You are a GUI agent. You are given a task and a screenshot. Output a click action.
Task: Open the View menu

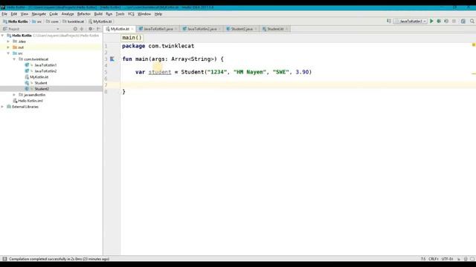coord(25,14)
